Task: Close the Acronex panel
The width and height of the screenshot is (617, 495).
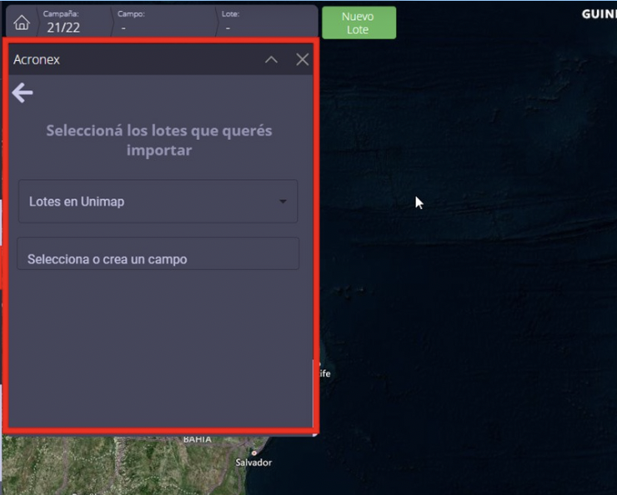Action: click(302, 60)
